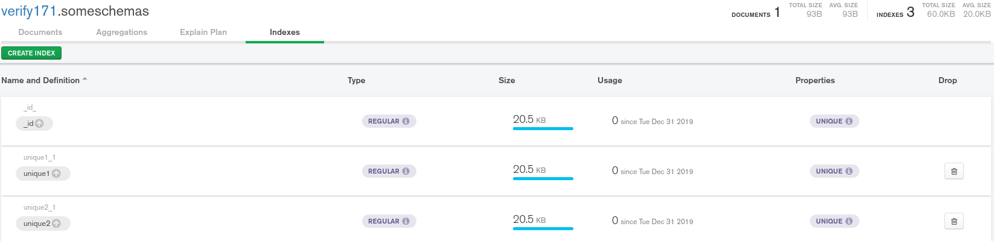994x241 pixels.
Task: Click the CREATE INDEX button
Action: (31, 53)
